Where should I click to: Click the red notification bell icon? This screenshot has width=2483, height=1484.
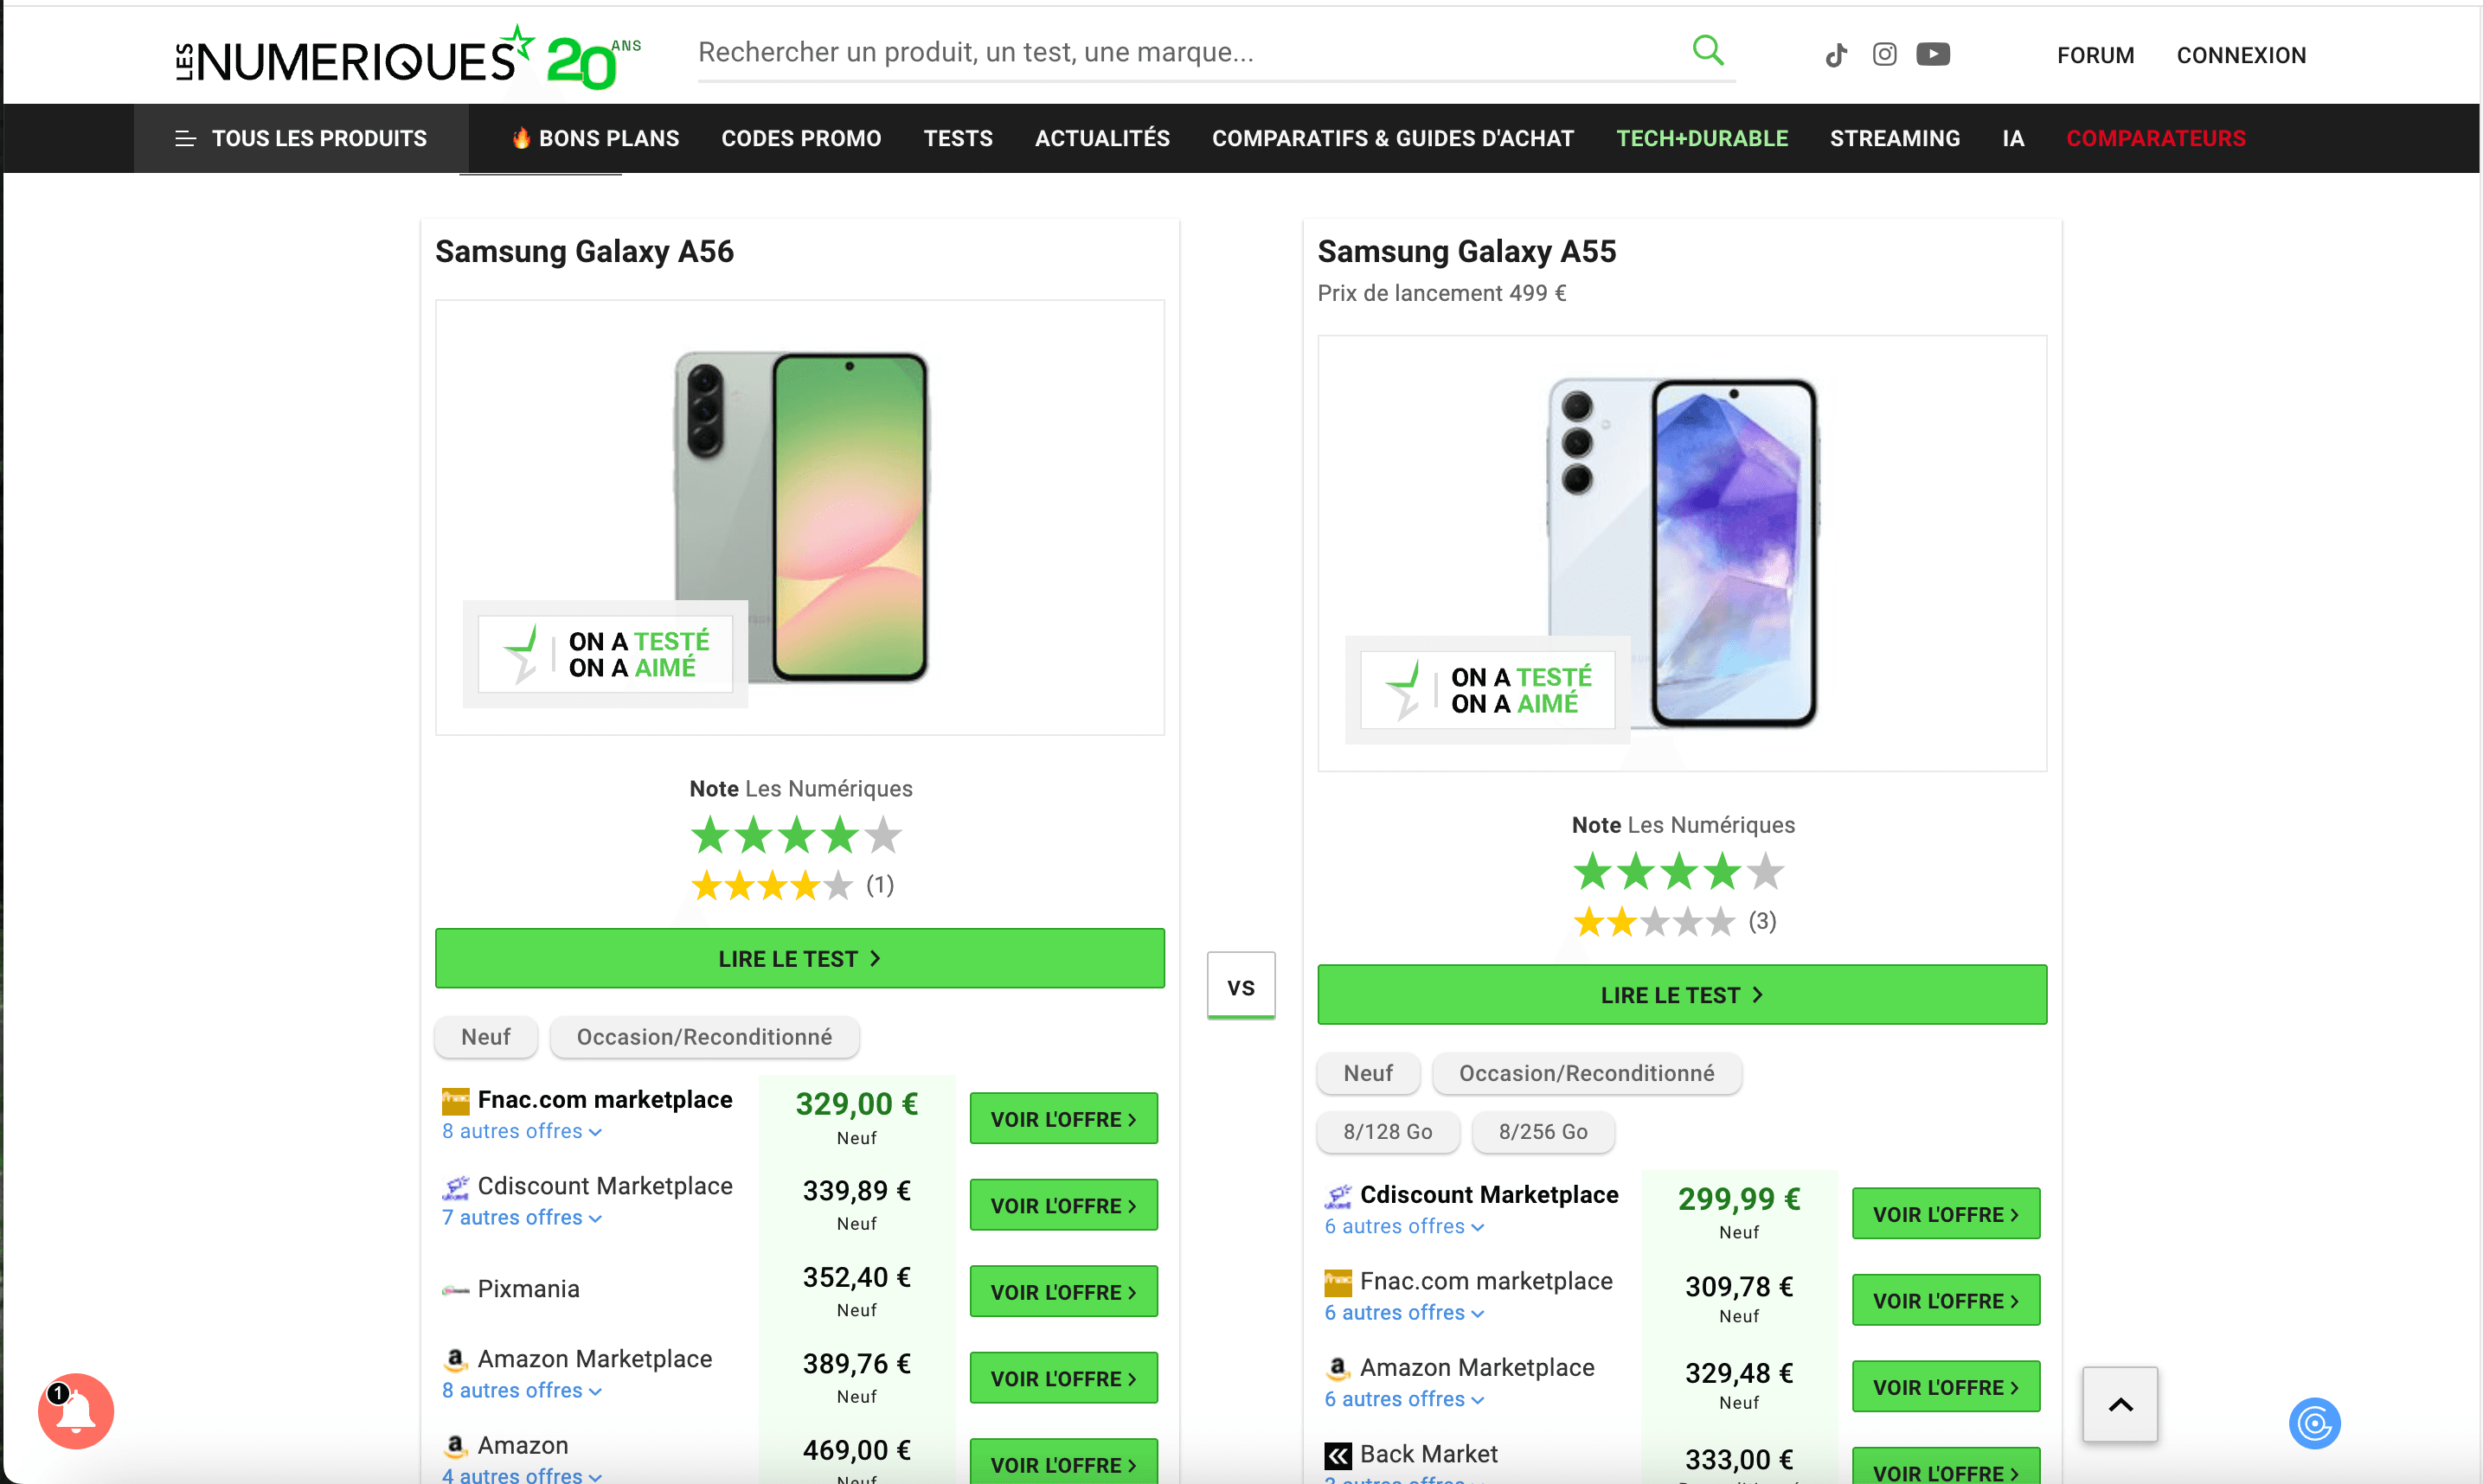click(76, 1411)
